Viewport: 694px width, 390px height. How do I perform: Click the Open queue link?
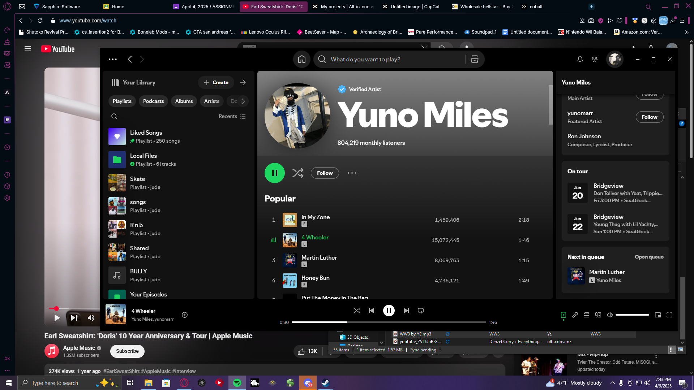[649, 257]
